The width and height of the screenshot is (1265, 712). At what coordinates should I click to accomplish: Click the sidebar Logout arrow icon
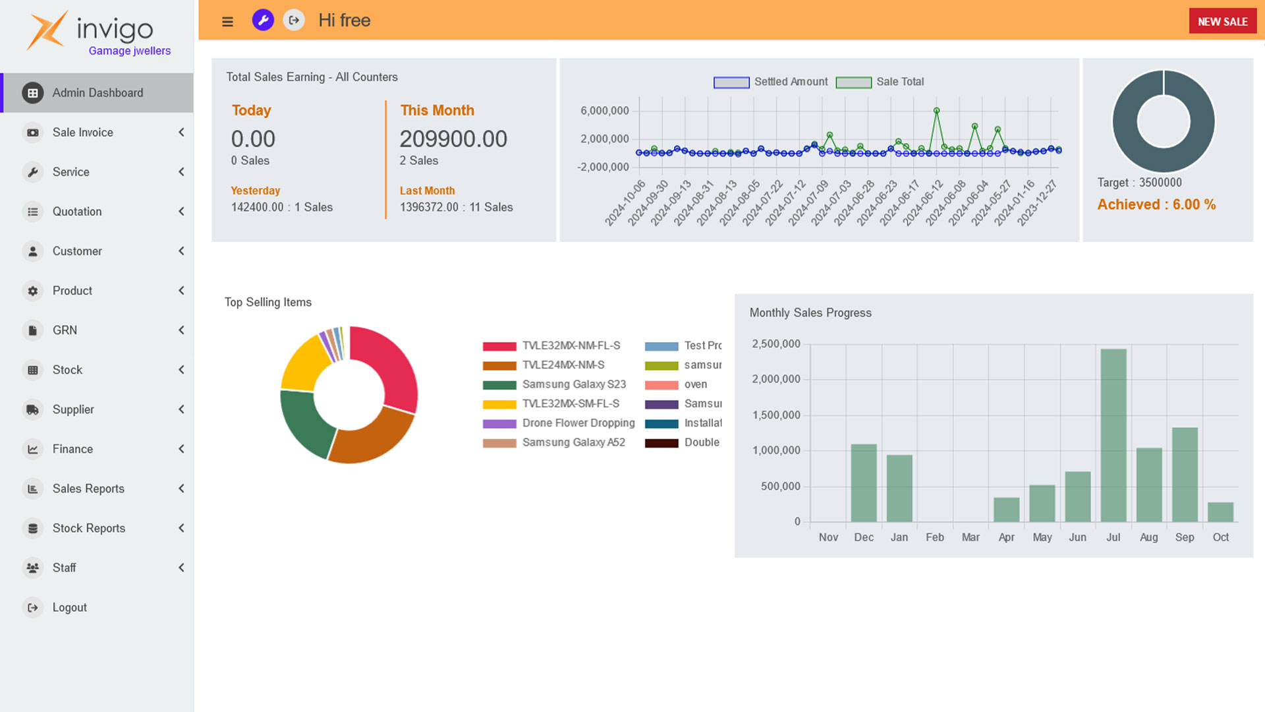pos(33,607)
